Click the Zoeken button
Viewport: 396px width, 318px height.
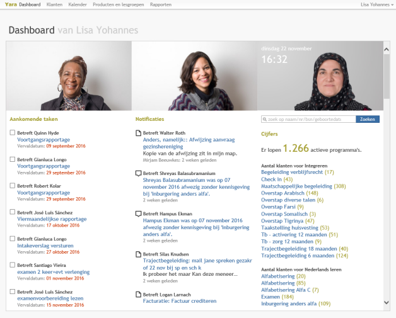click(x=368, y=119)
